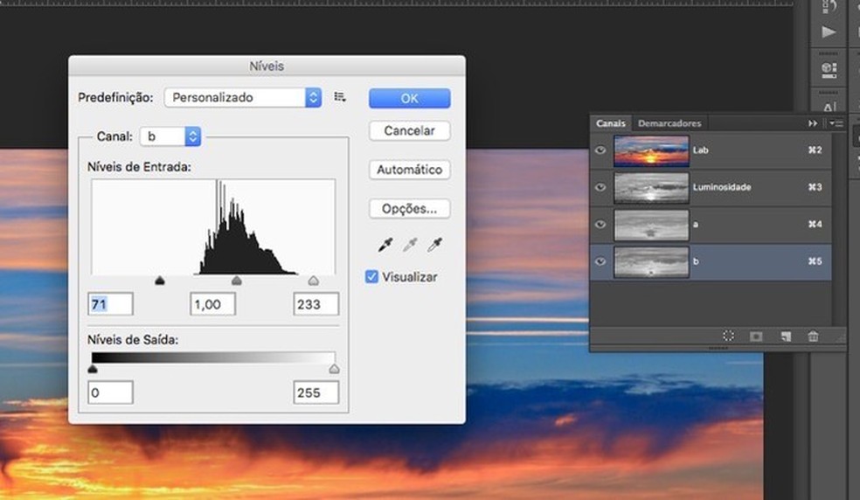860x500 pixels.
Task: Click the black input level field
Action: 111,304
